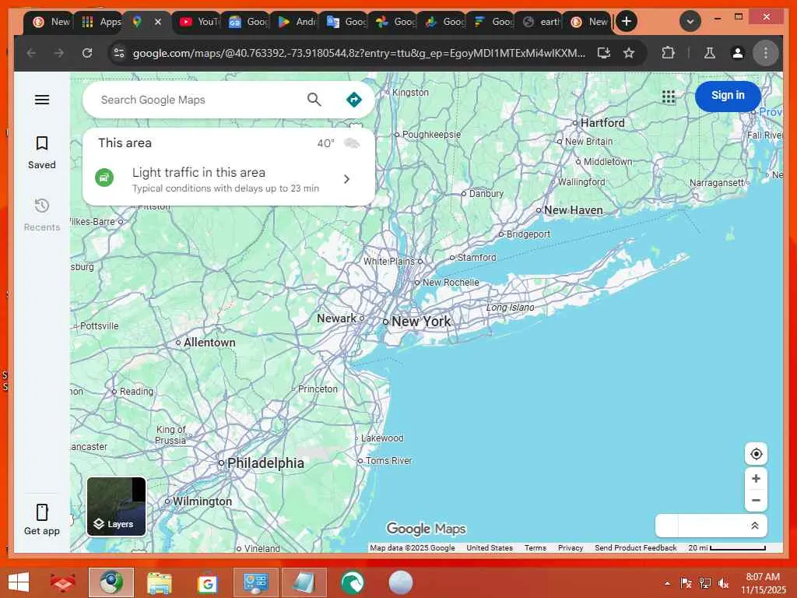This screenshot has width=797, height=598.
Task: Click Philadelphia label on the map
Action: click(x=265, y=463)
